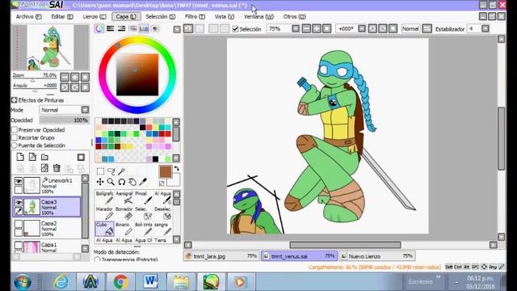Image resolution: width=517 pixels, height=291 pixels.
Task: Open the +000° rotation angle dropdown
Action: pos(362,29)
